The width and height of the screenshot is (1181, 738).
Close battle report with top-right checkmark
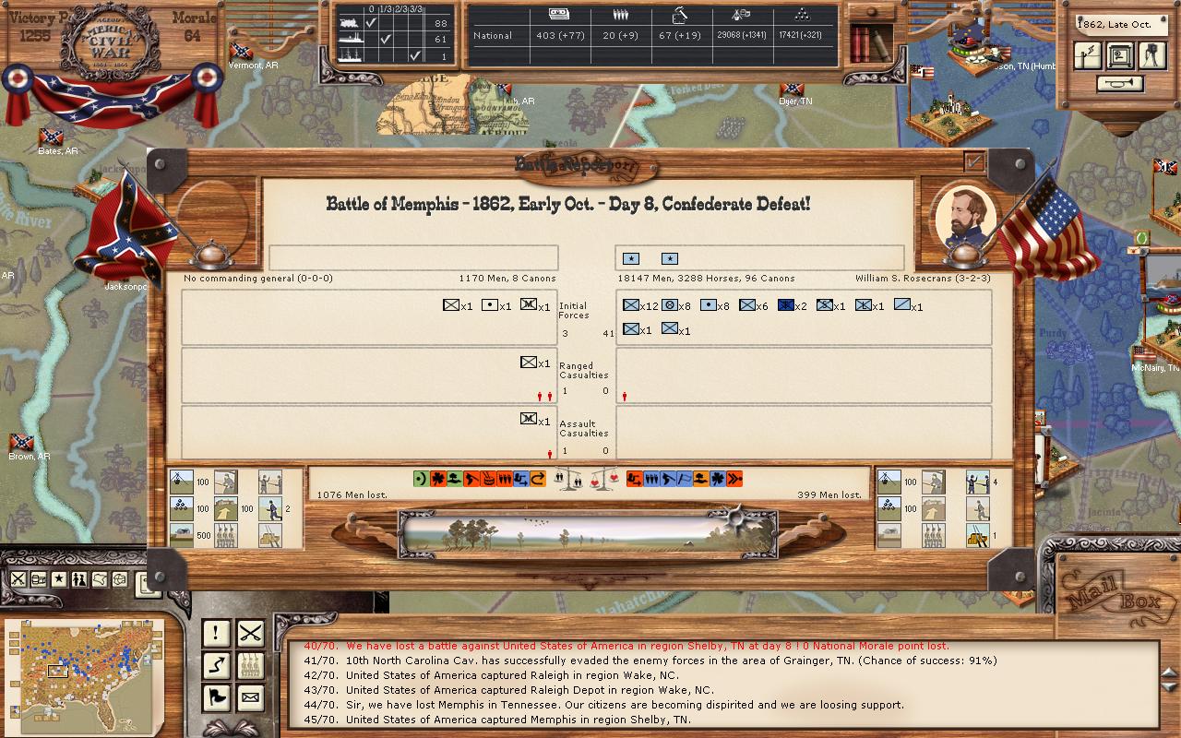point(973,161)
